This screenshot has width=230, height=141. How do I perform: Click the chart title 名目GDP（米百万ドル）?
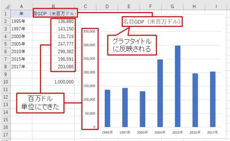point(152,22)
